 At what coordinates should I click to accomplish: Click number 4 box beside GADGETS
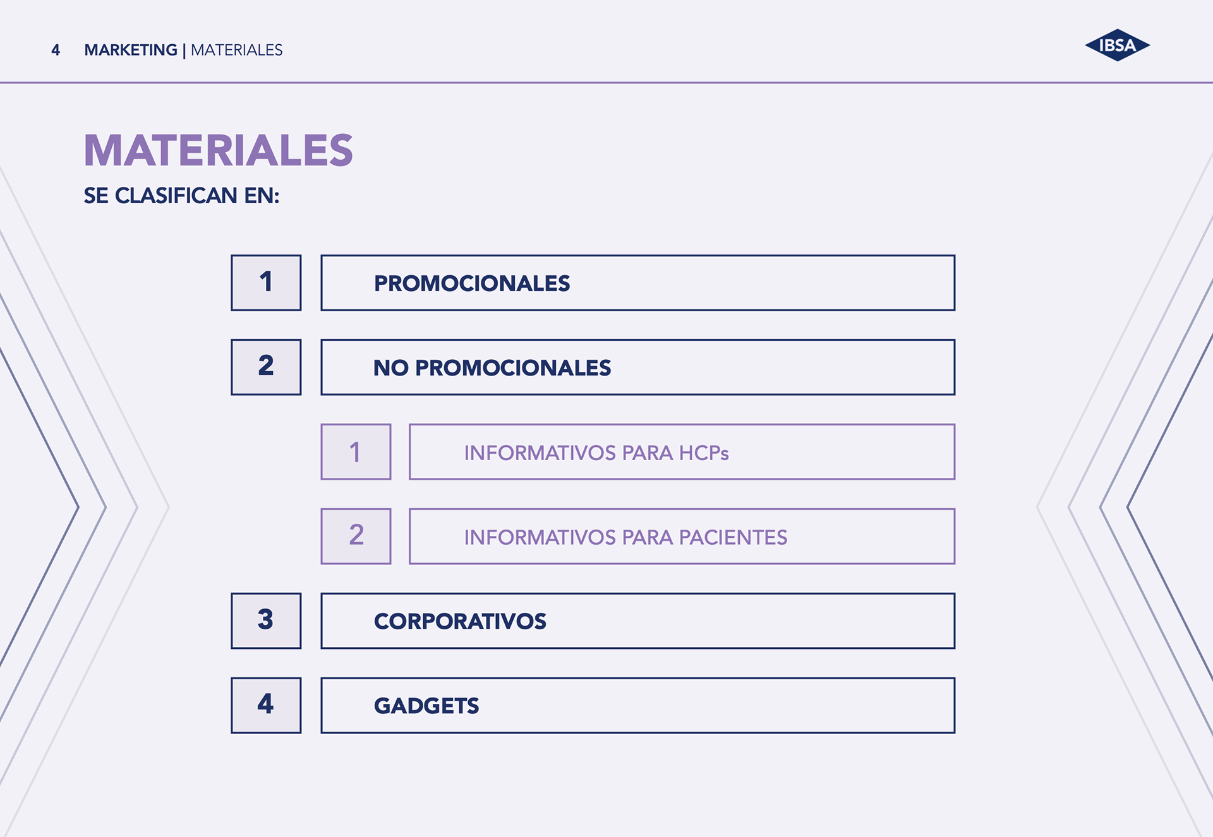(266, 706)
